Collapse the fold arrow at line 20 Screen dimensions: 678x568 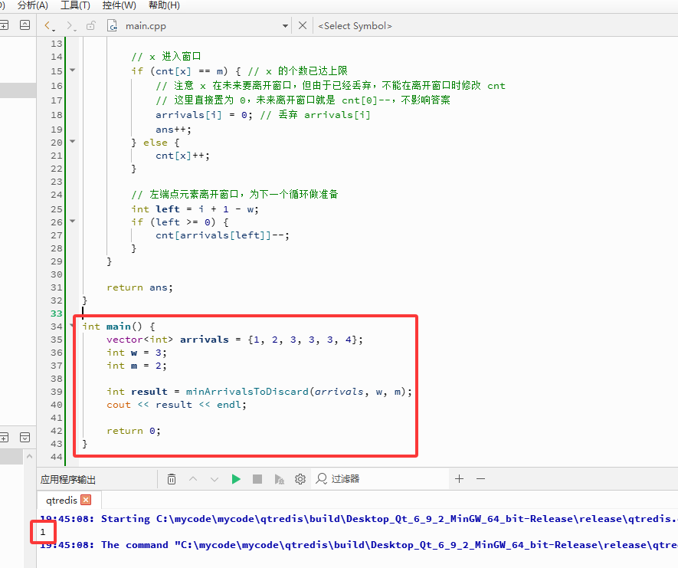pos(73,142)
